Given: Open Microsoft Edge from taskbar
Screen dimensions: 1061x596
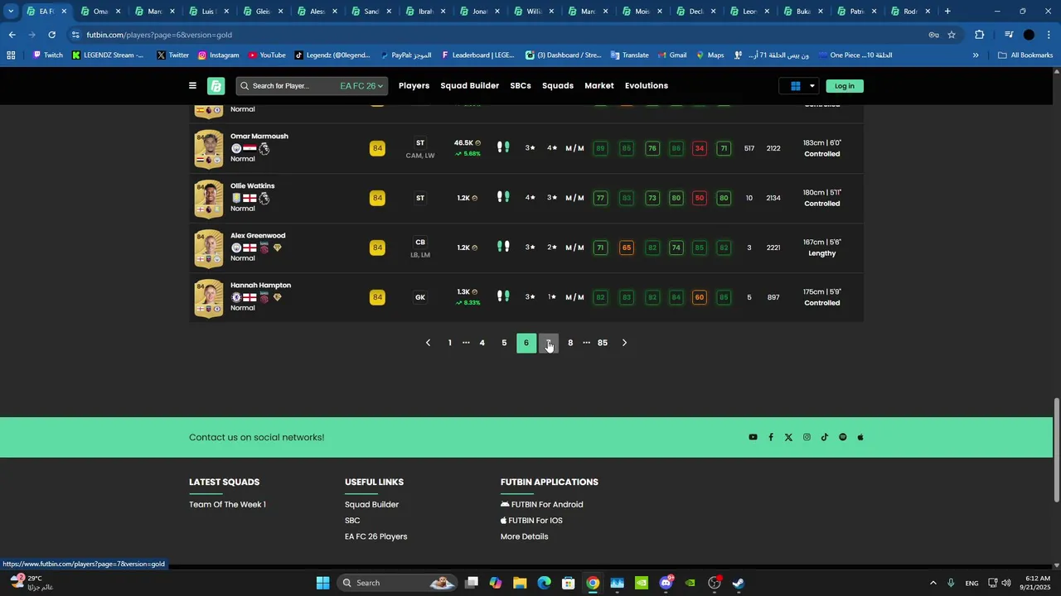Looking at the screenshot, I should [x=544, y=583].
